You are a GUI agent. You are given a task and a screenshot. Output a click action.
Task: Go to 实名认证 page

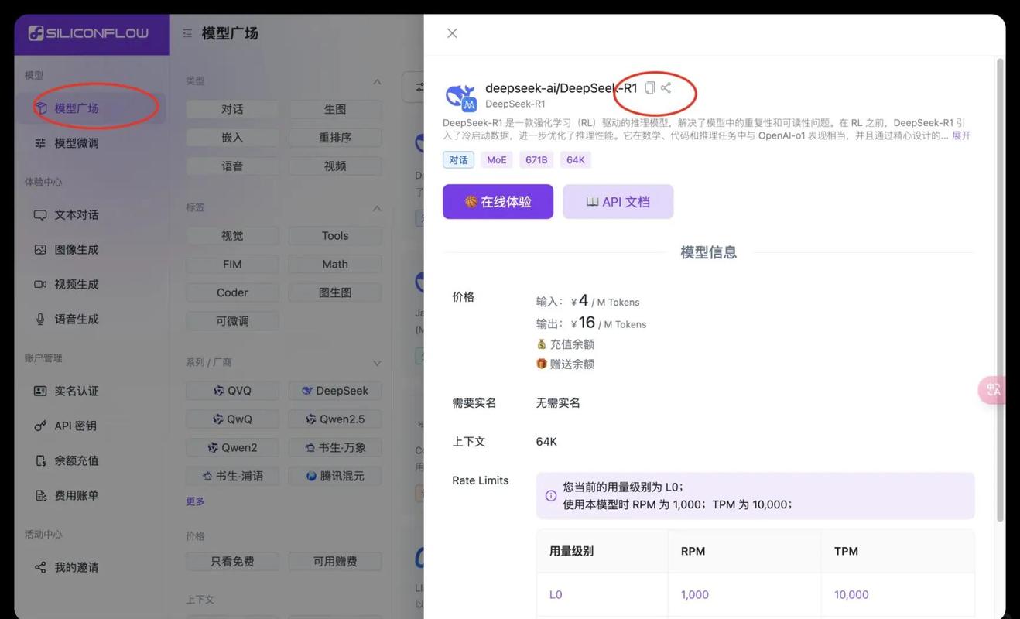tap(90, 392)
